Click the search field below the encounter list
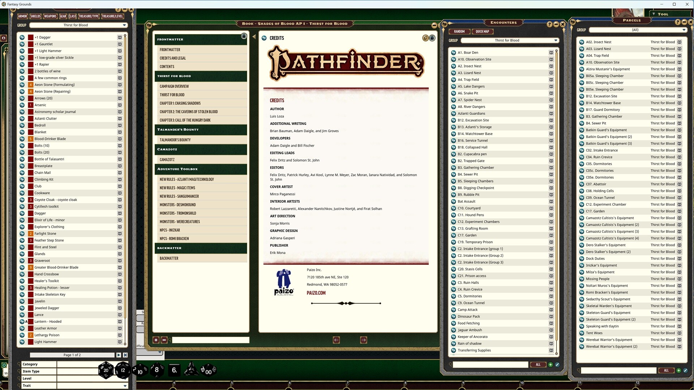 point(490,365)
